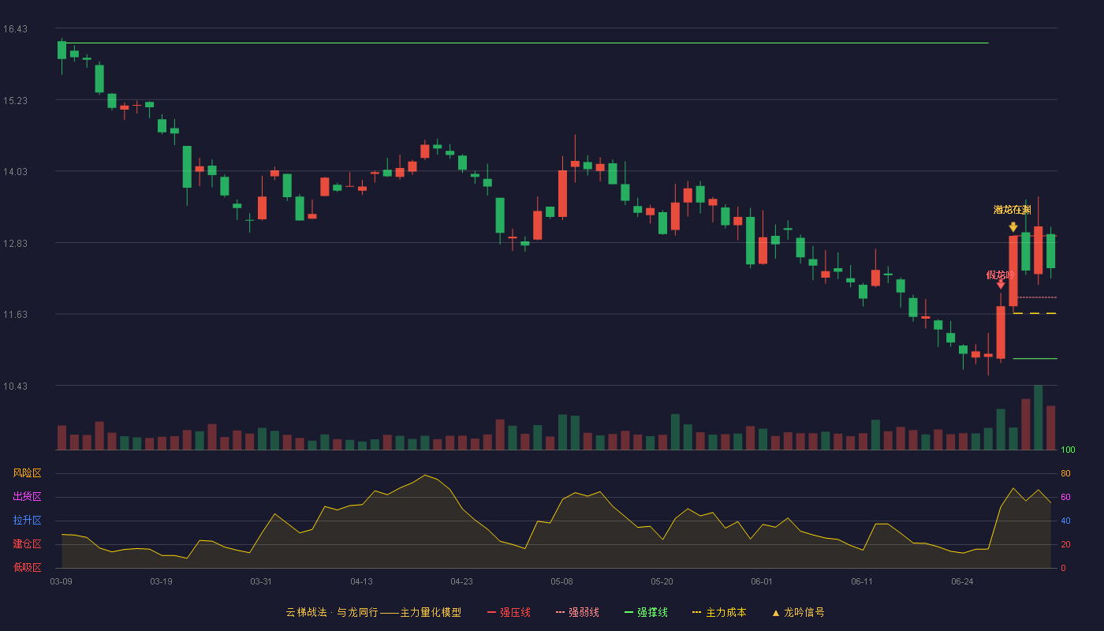Click the 出货区 zone label

point(27,497)
